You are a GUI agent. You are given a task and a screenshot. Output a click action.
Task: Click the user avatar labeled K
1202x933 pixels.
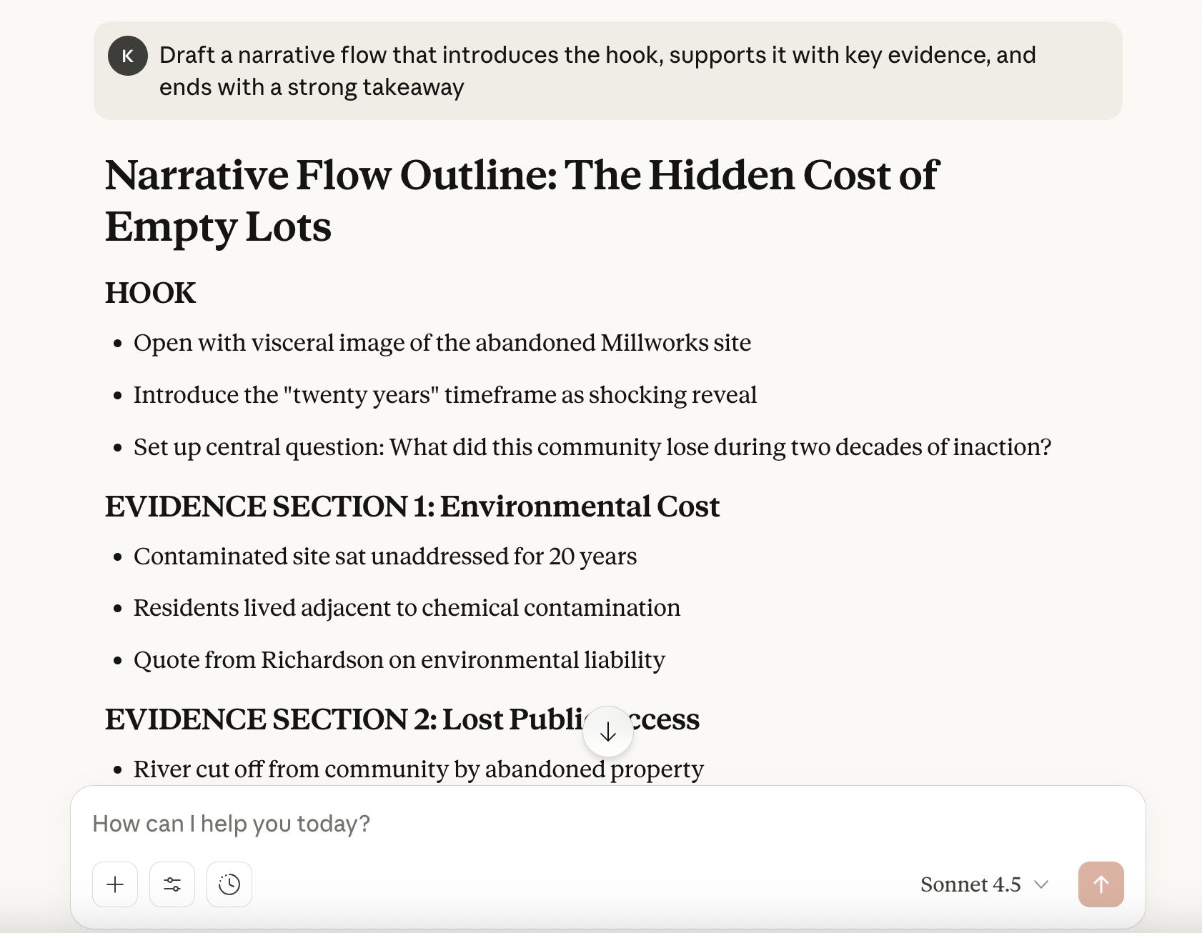point(128,56)
